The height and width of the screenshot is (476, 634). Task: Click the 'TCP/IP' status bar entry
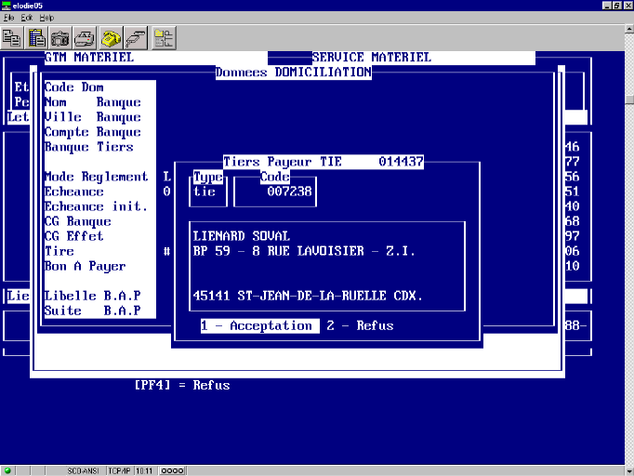[119, 471]
